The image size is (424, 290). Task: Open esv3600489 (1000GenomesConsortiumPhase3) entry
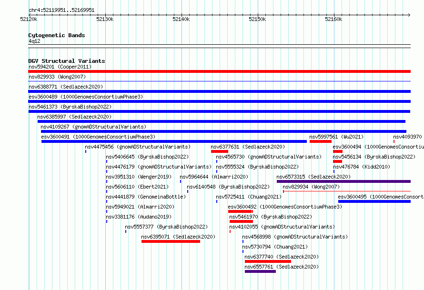(86, 97)
